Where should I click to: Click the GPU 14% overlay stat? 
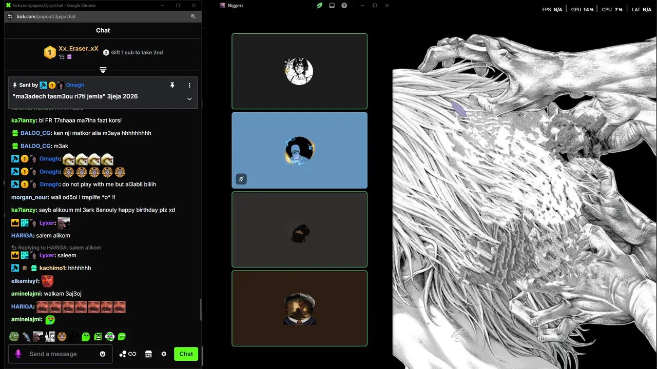pyautogui.click(x=582, y=10)
